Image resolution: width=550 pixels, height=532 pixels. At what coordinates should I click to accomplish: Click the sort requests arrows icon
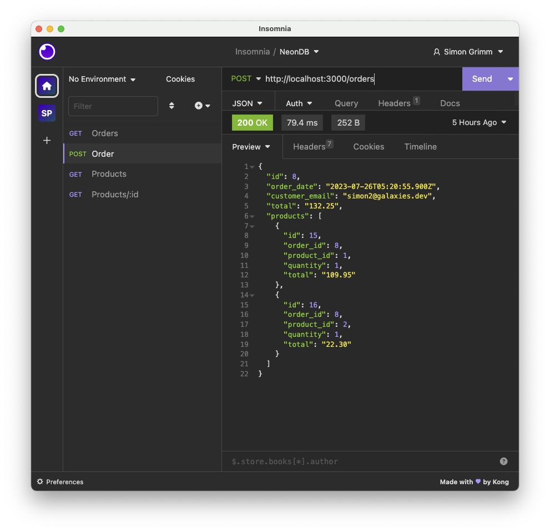[x=171, y=106]
